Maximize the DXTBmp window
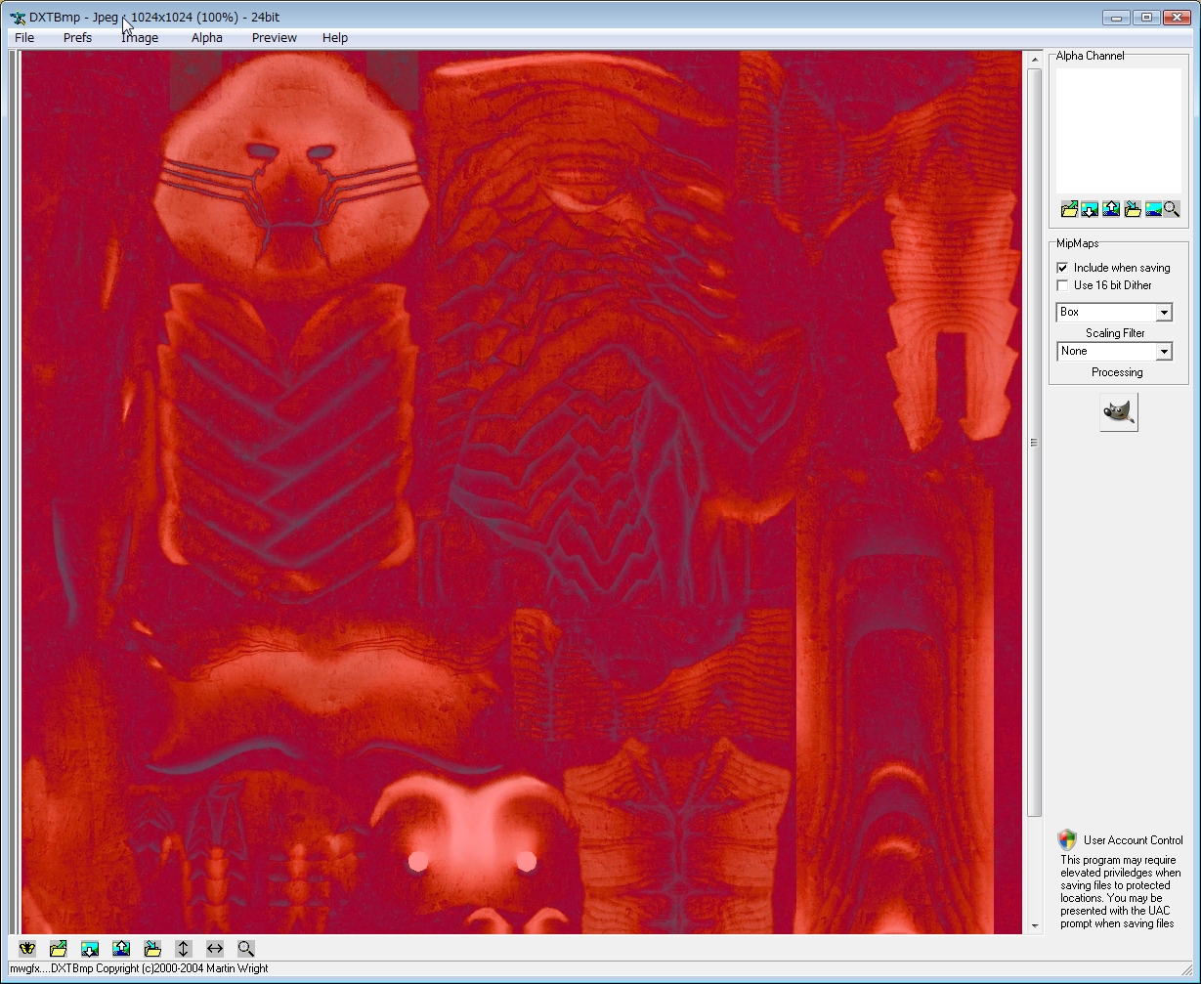 click(1146, 17)
